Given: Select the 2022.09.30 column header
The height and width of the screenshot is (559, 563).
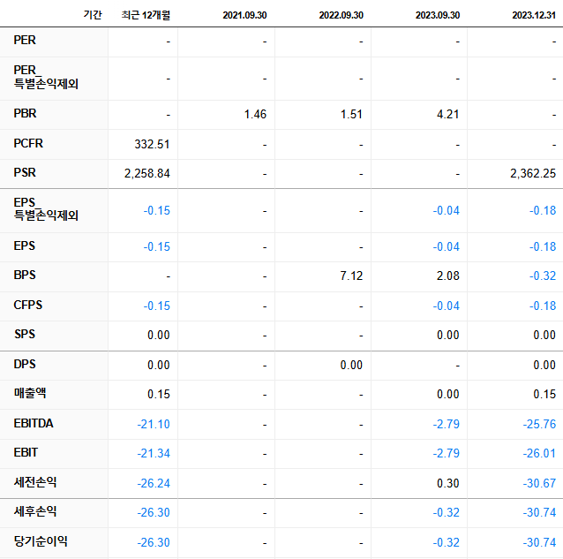Looking at the screenshot, I should coord(342,15).
